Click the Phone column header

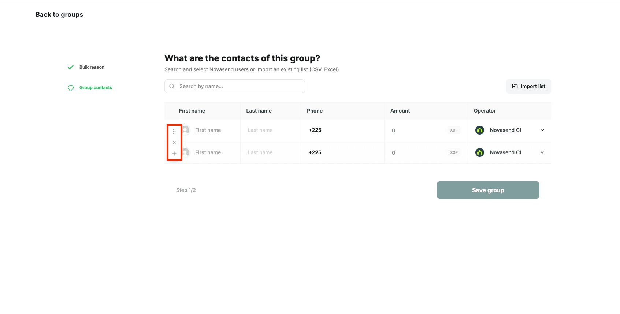click(x=315, y=111)
